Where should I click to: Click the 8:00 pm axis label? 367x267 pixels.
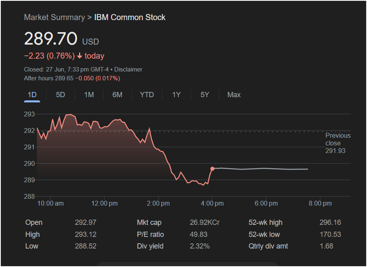320,203
